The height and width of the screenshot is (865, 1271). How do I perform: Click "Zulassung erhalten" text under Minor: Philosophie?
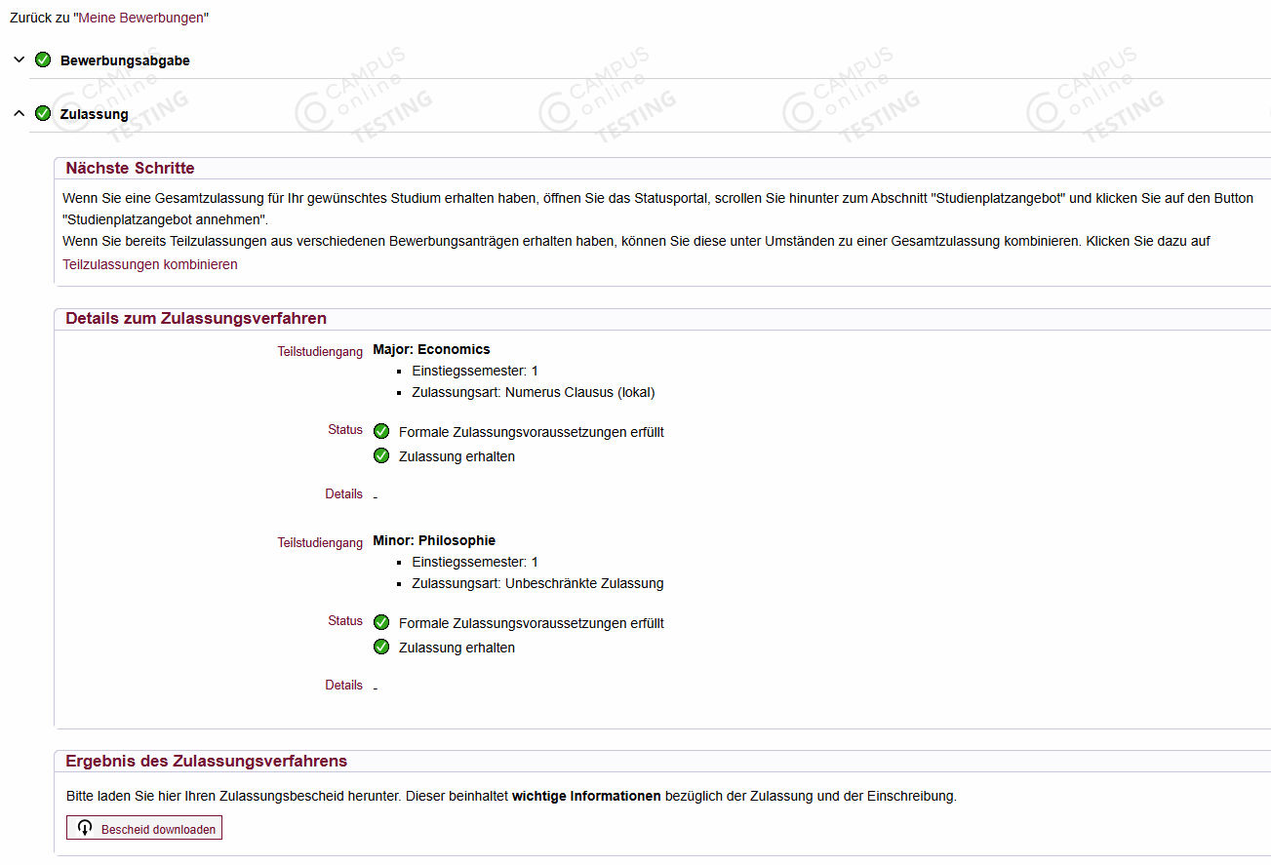click(457, 648)
